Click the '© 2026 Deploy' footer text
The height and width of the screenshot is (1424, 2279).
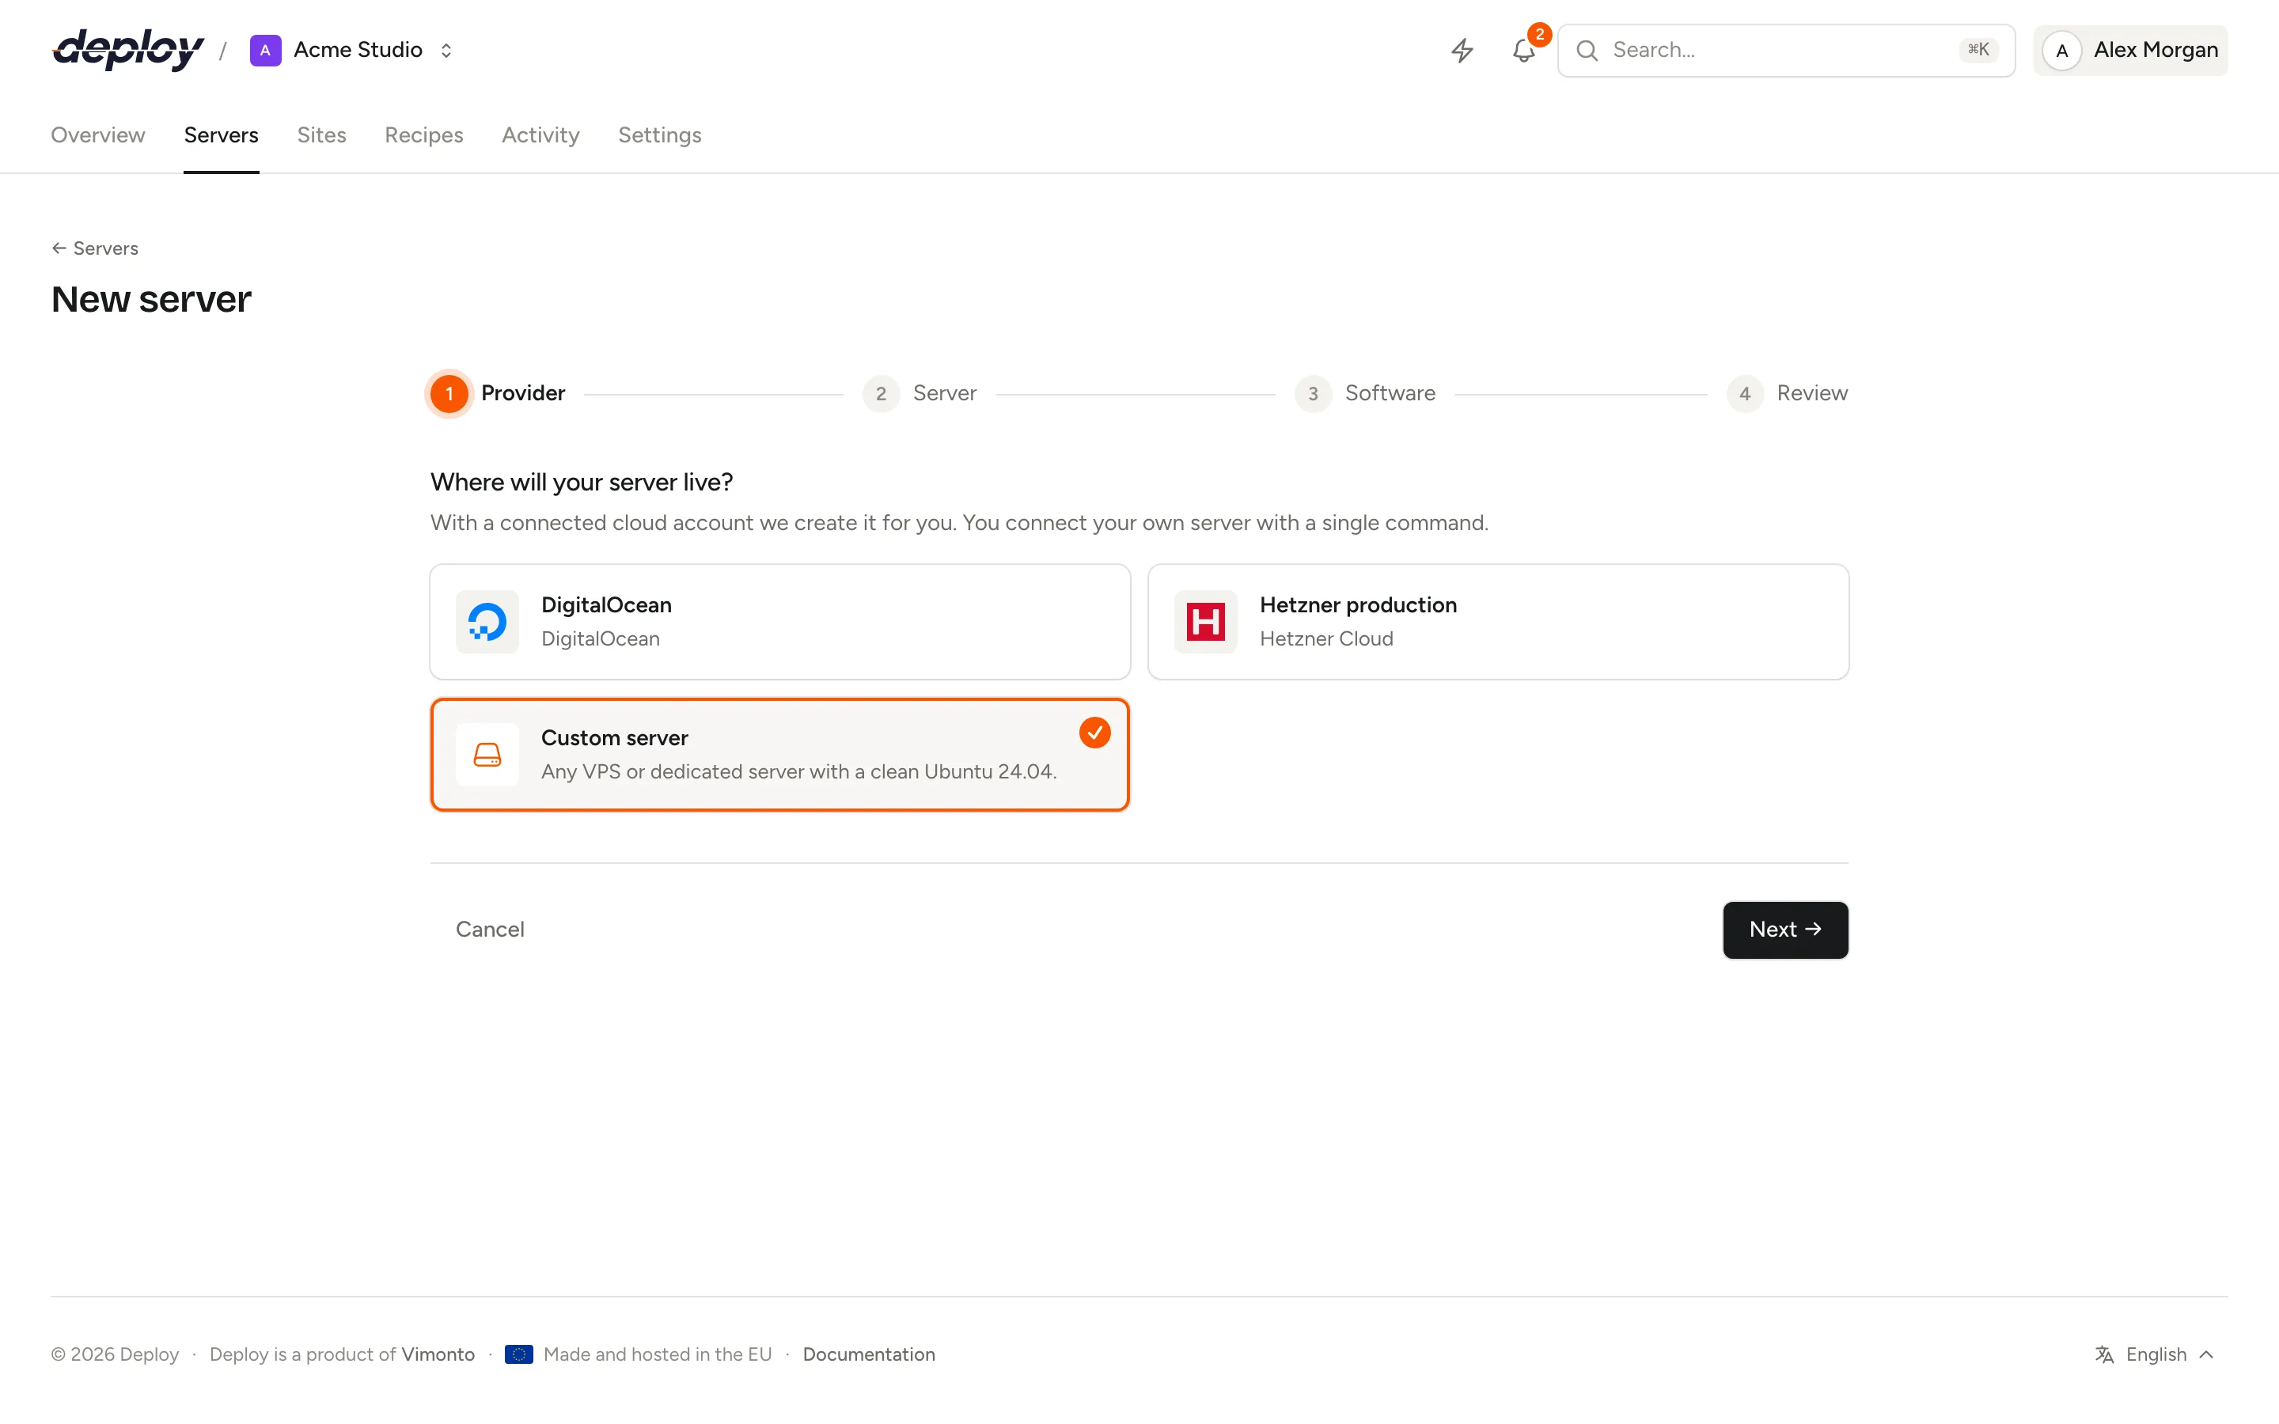click(x=115, y=1354)
